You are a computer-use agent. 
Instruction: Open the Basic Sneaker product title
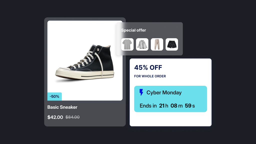(x=62, y=107)
